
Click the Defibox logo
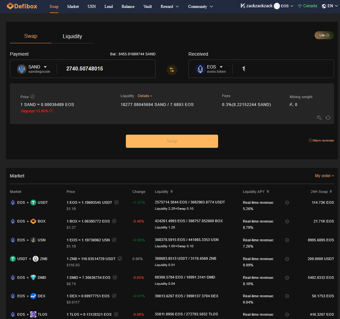(22, 6)
